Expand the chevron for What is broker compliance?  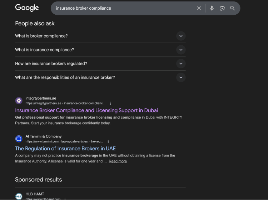pyautogui.click(x=181, y=36)
